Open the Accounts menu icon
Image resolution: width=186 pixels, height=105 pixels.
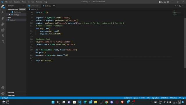coord(3,88)
